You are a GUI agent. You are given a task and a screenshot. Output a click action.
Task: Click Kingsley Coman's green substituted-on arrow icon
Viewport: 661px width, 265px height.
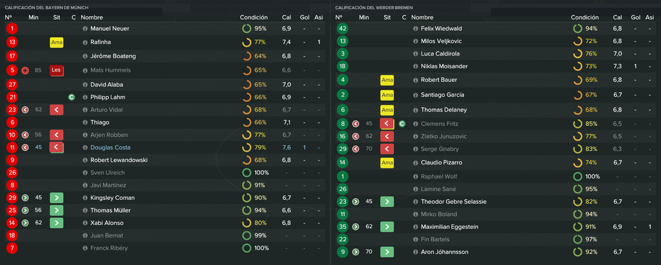tap(57, 198)
